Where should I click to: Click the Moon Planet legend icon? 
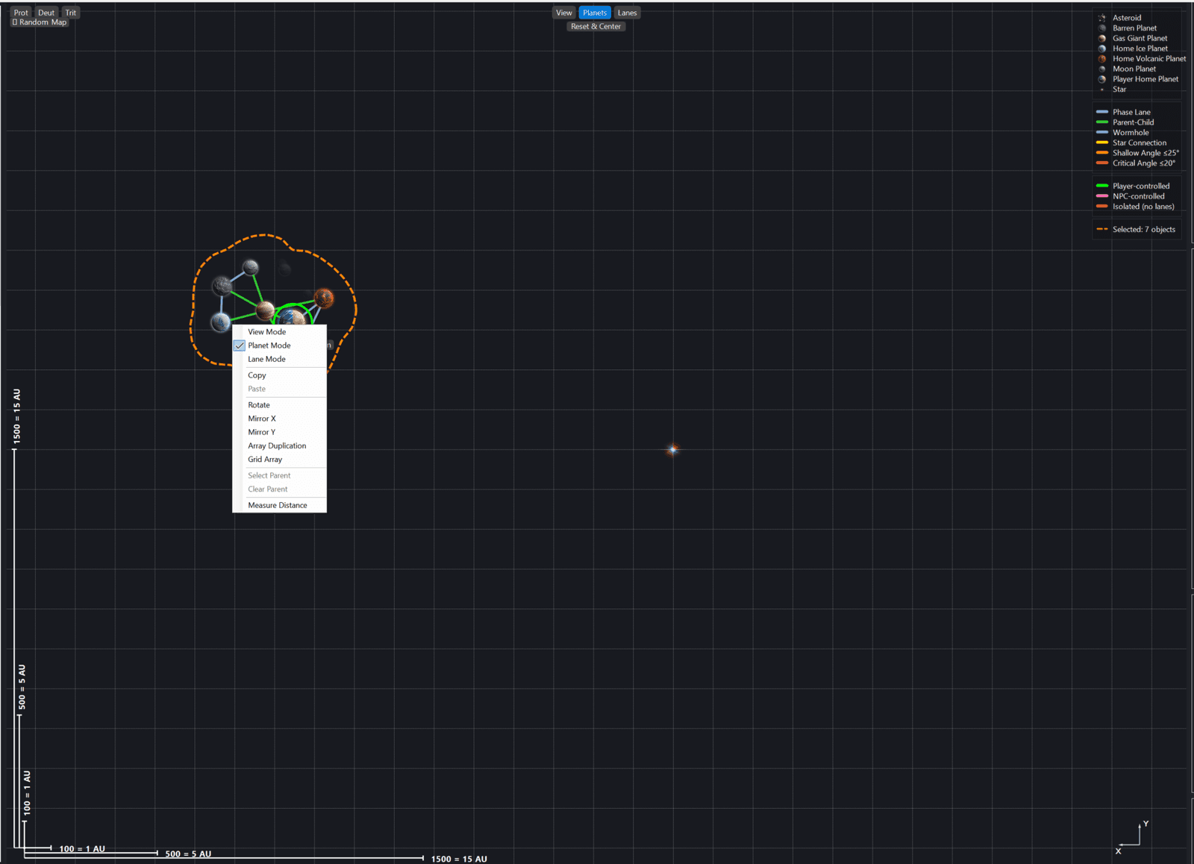click(x=1102, y=69)
